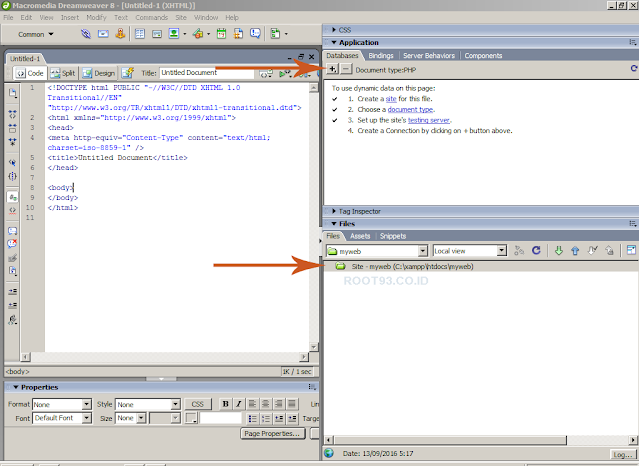Open the Insert menu
Image resolution: width=639 pixels, height=466 pixels.
(x=70, y=18)
